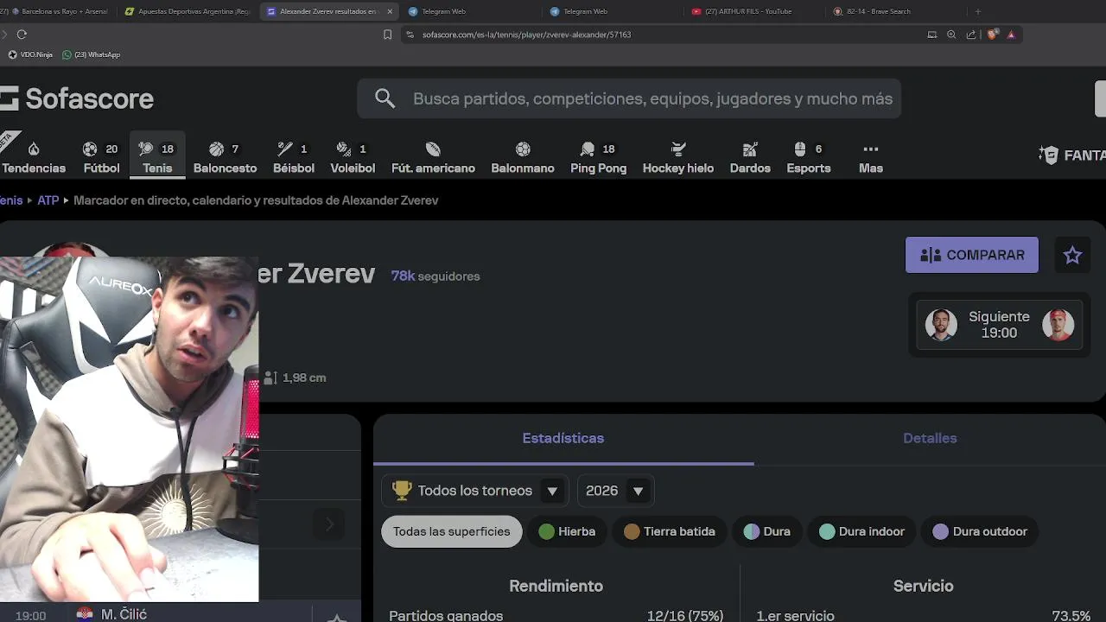
Task: Click the Sofascore logo
Action: click(x=77, y=98)
